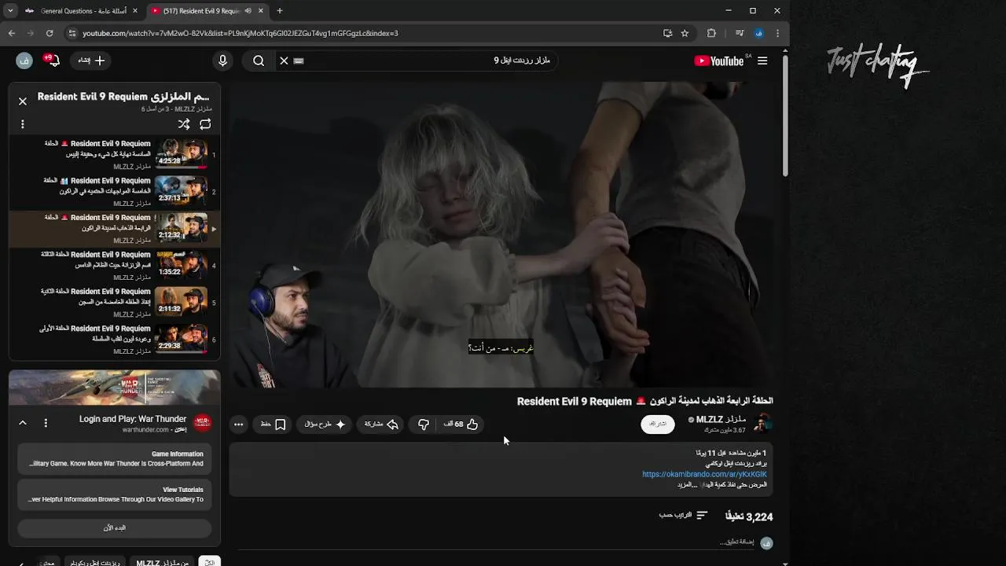Open the tab search dropdown arrow
This screenshot has width=1006, height=566.
tap(9, 11)
